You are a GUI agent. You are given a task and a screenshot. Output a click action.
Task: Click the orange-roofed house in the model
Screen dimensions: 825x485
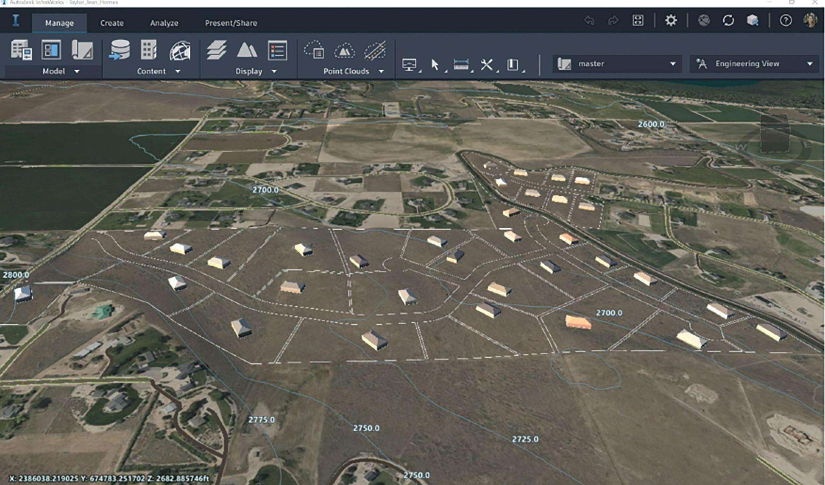click(578, 322)
